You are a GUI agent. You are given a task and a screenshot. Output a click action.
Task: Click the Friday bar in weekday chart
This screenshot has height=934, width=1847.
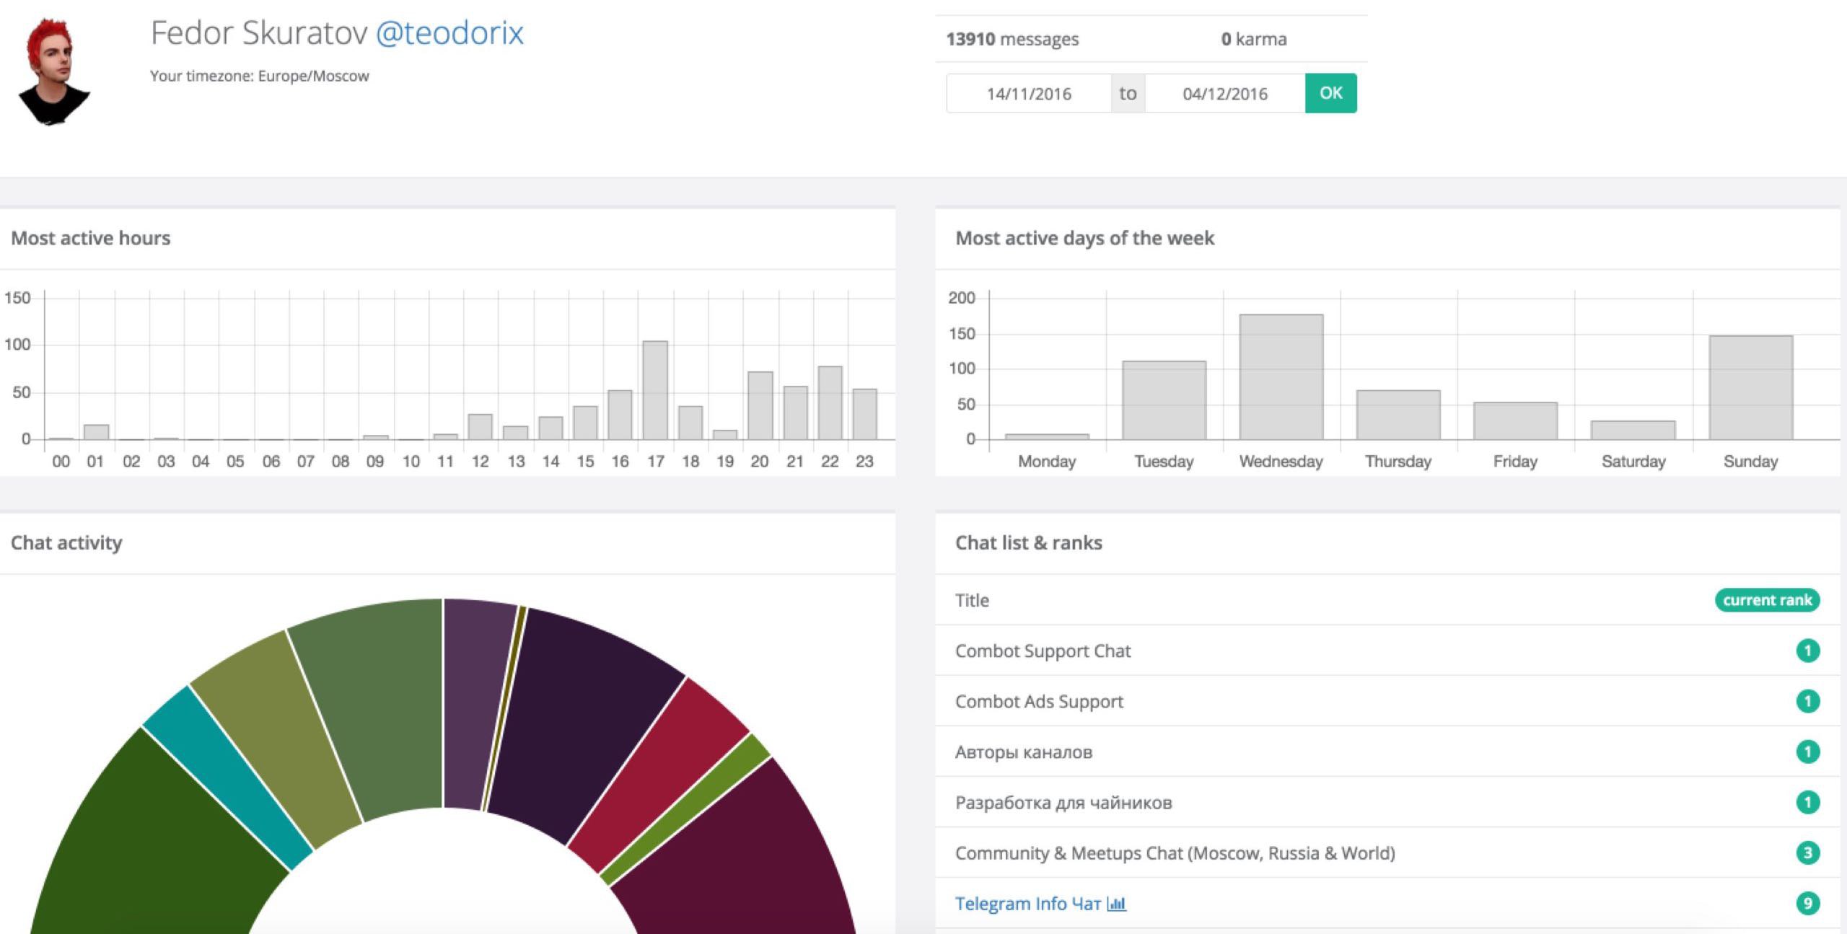1515,420
